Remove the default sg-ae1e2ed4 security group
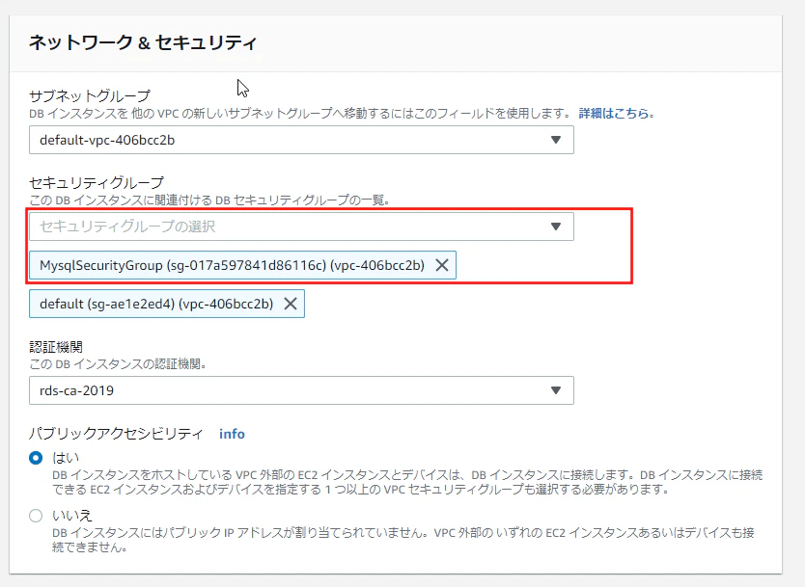Viewport: 805px width, 587px height. tap(291, 304)
